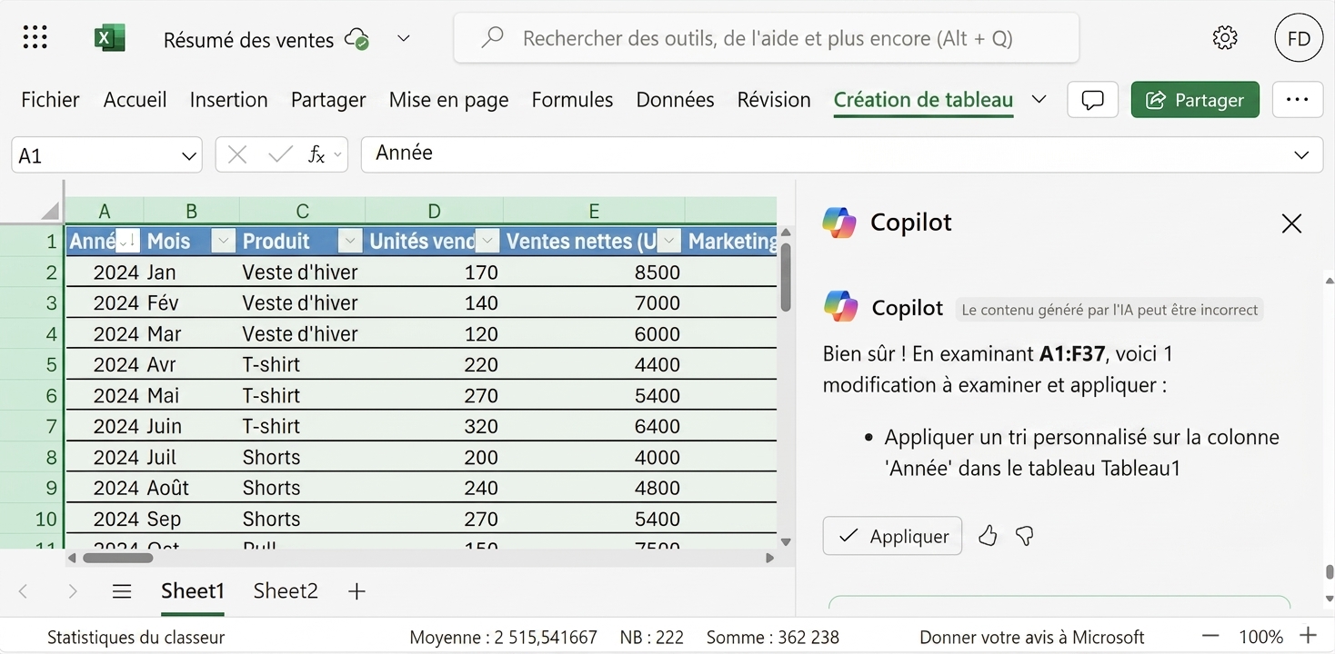Click the Appliquer button
Image resolution: width=1335 pixels, height=654 pixels.
(x=892, y=536)
